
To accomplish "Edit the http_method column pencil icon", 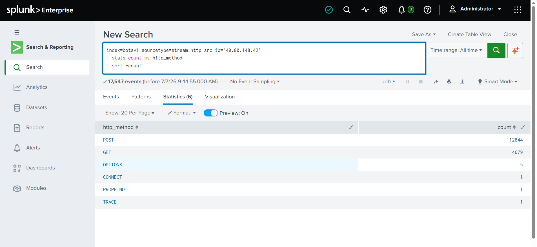I will [x=351, y=127].
